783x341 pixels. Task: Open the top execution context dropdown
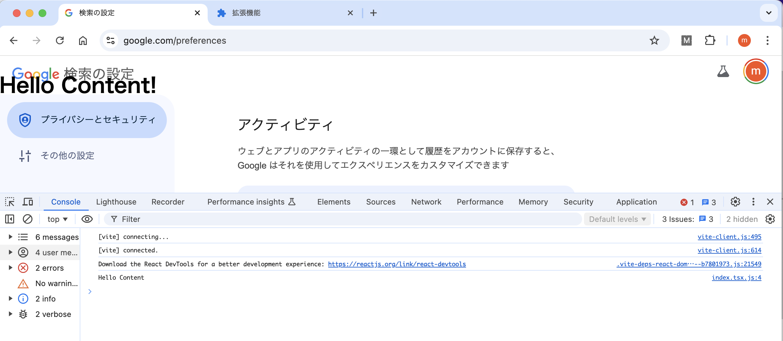(x=57, y=219)
